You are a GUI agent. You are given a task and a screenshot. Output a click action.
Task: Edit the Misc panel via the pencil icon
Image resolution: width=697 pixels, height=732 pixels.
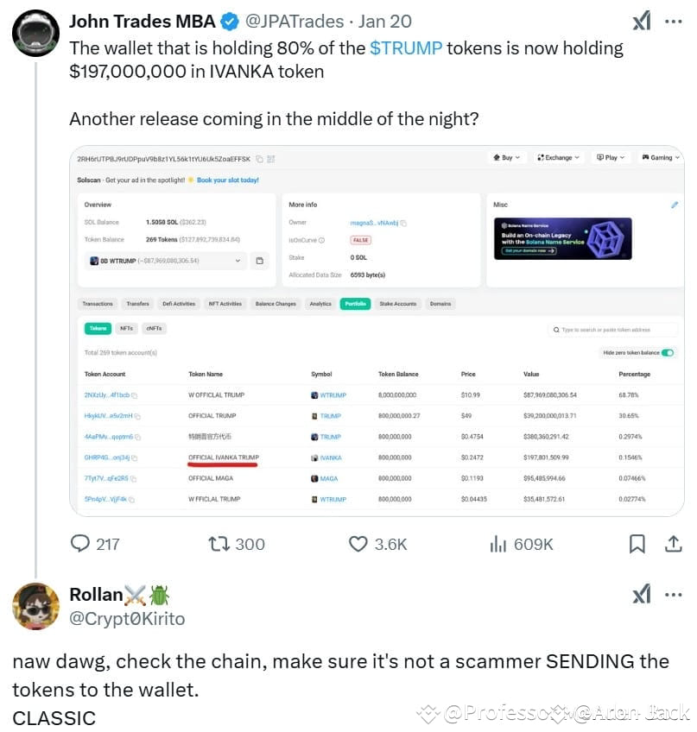click(x=673, y=204)
